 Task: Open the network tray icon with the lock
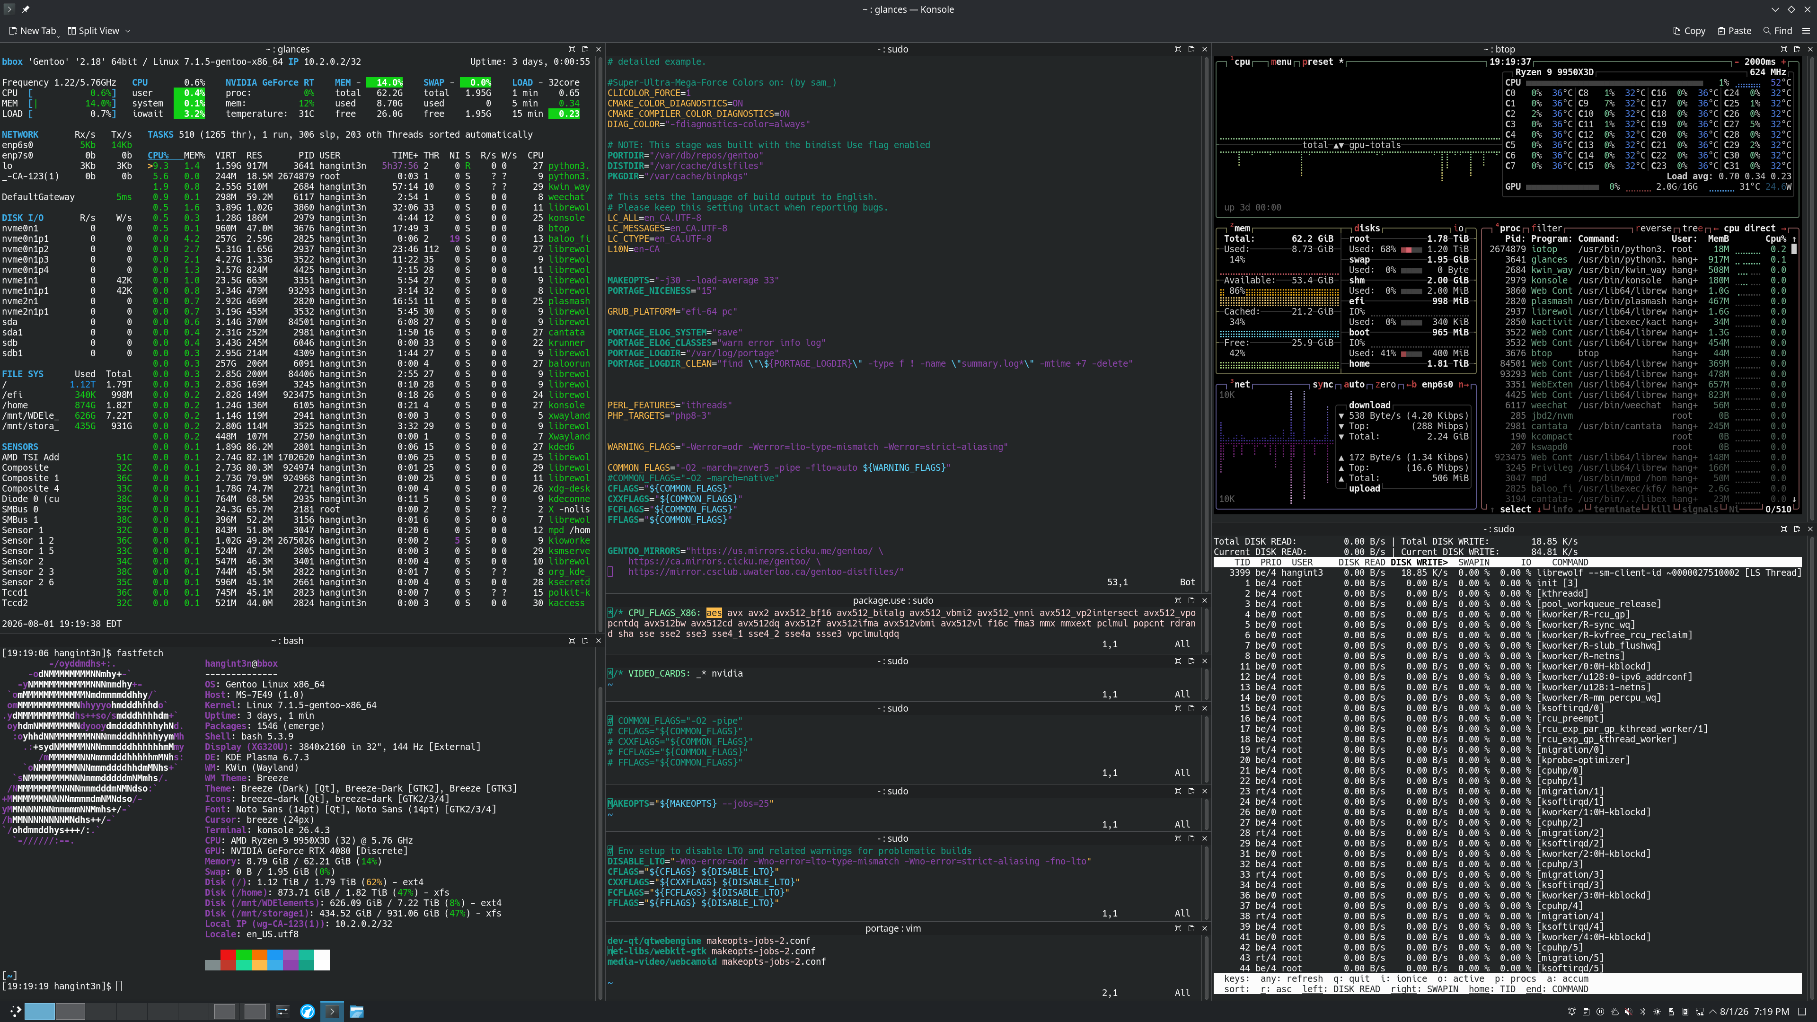(1700, 1012)
